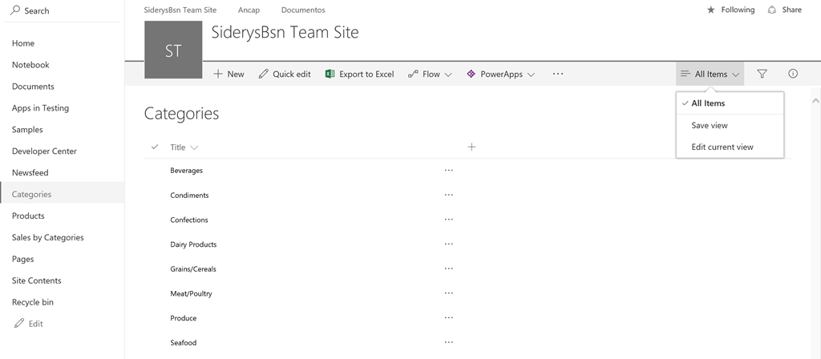
Task: Click the PowerApps diamond icon
Action: [471, 74]
